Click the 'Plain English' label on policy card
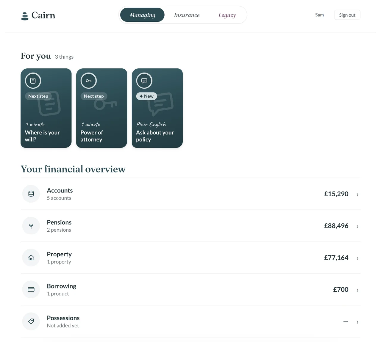The height and width of the screenshot is (342, 381). tap(151, 124)
